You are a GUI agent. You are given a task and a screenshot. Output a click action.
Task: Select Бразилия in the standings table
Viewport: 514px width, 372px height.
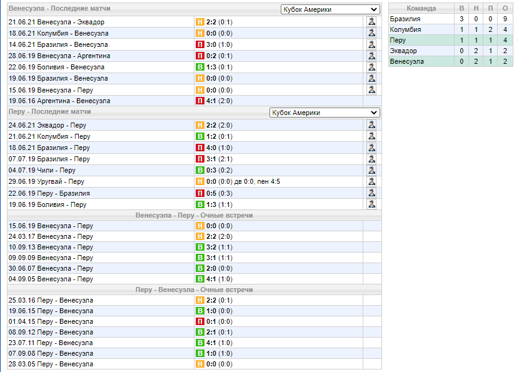[405, 19]
